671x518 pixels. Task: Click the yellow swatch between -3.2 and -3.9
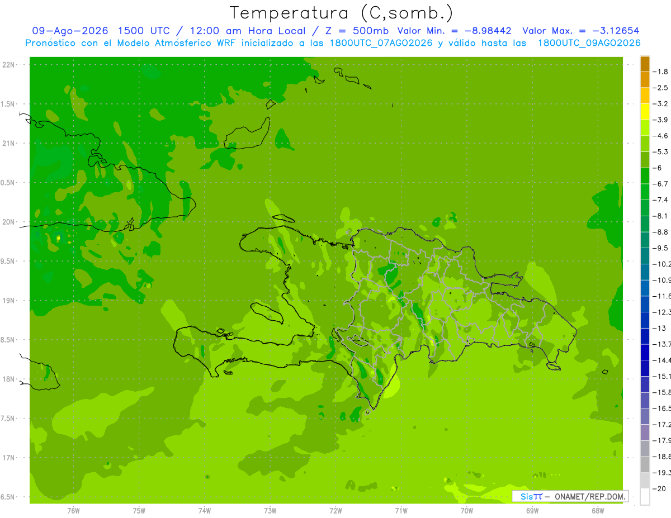tap(645, 112)
